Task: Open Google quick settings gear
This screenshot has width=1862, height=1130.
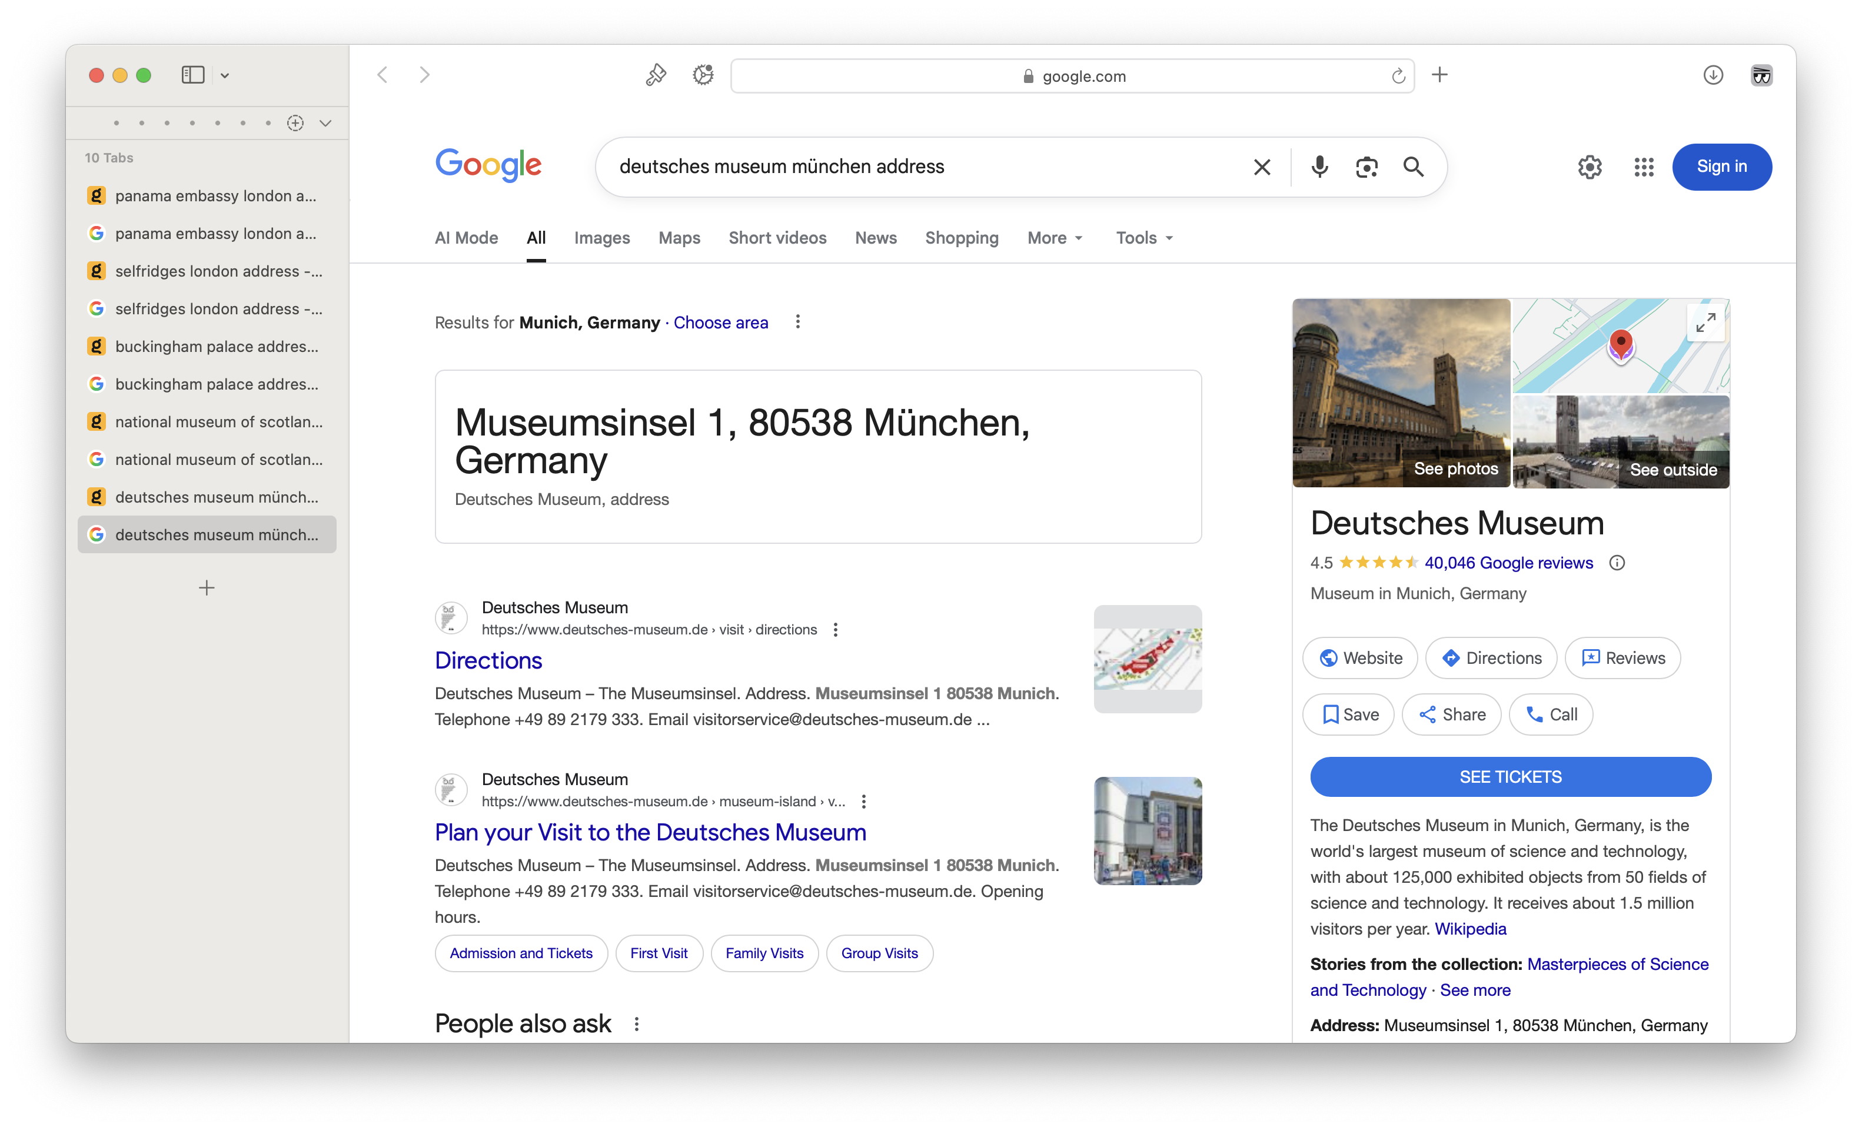Action: (1589, 167)
